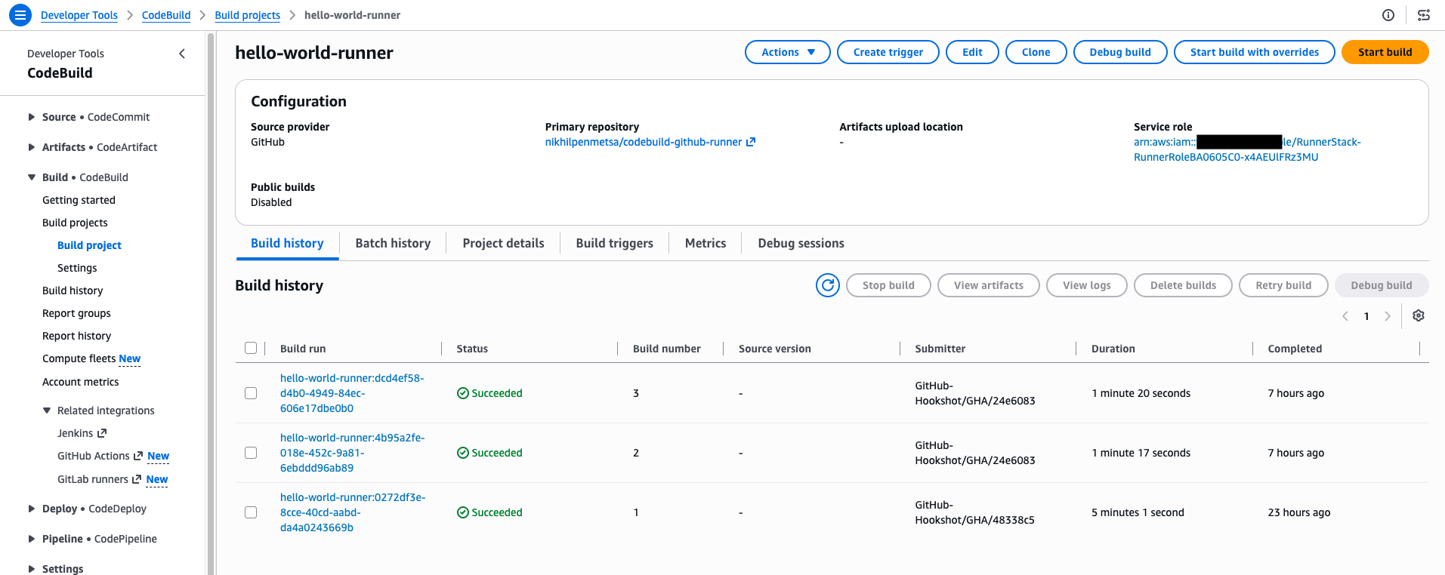
Task: Expand the Settings section in the sidebar
Action: (x=32, y=569)
